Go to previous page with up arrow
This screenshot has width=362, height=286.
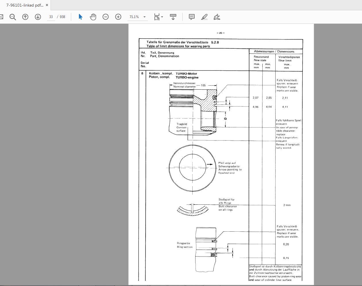pos(25,17)
